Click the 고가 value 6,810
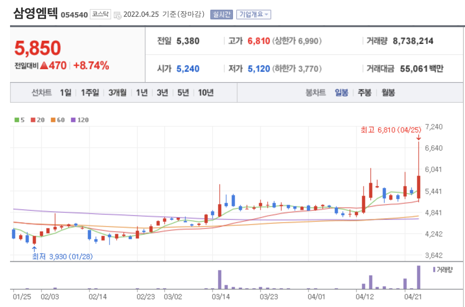 click(259, 41)
